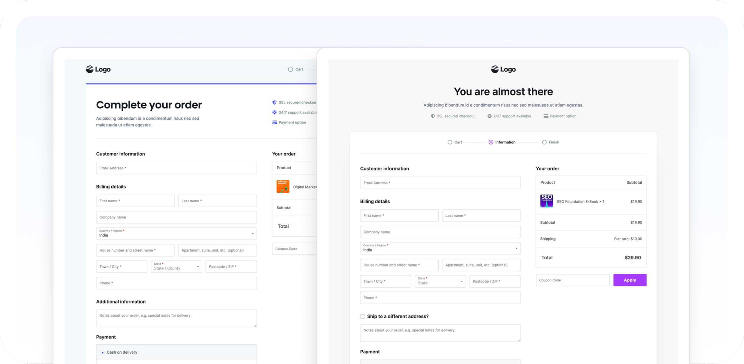The width and height of the screenshot is (744, 364).
Task: Check the Ship to a different address box
Action: [x=362, y=316]
